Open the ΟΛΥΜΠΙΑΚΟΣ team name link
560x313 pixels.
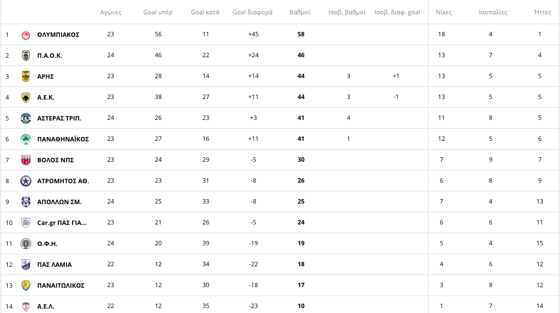click(x=58, y=35)
